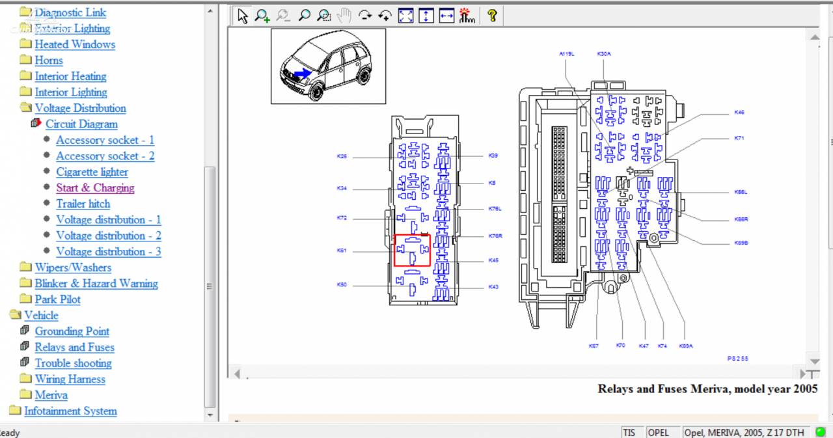833x438 pixels.
Task: Click the green status indicator in status bar
Action: click(x=821, y=432)
